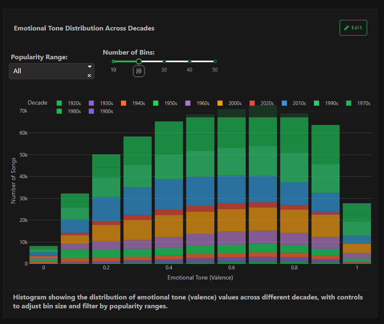The width and height of the screenshot is (384, 324).
Task: Click the slider mark at 40 bins
Action: pos(190,61)
